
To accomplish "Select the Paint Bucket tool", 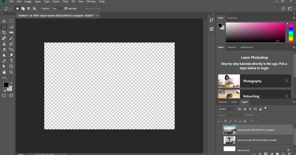I will point(11,50).
